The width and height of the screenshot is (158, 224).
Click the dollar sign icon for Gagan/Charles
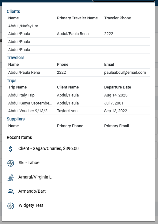11,149
